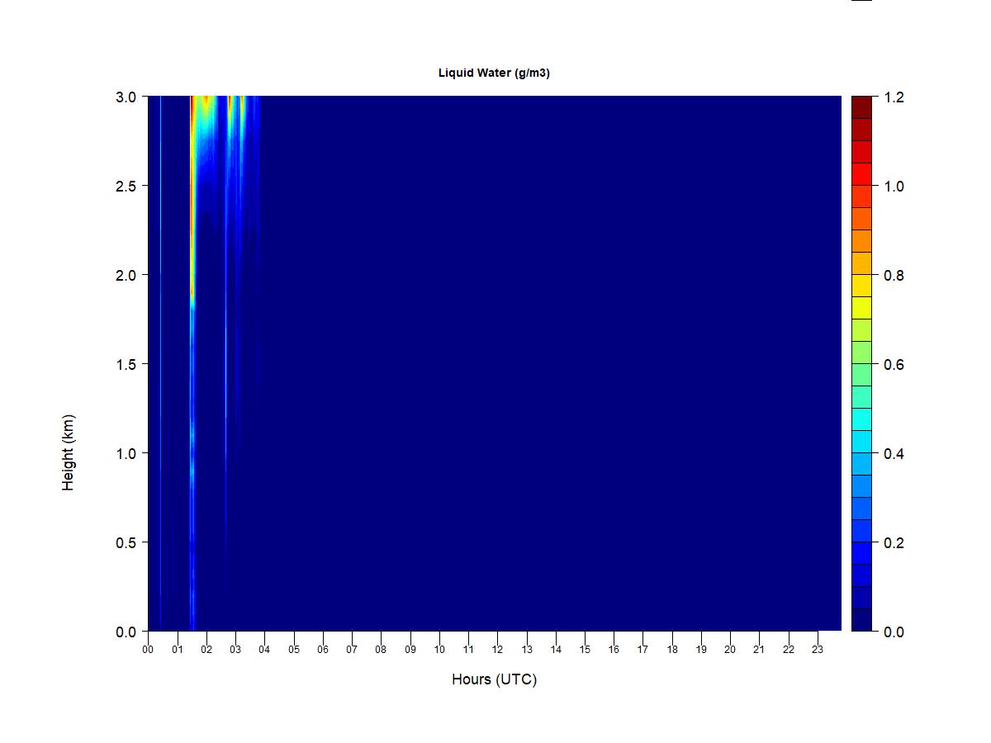This screenshot has height=743, width=991.
Task: Click the x-axis tick label '03'
Action: 235,650
